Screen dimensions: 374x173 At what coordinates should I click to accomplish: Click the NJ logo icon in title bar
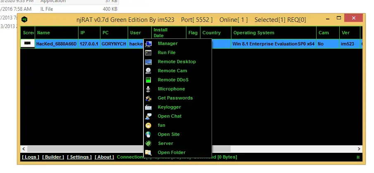pos(24,19)
